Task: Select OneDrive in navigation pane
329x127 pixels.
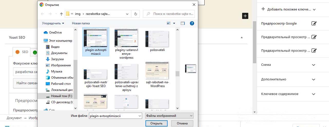Action: pos(55,33)
